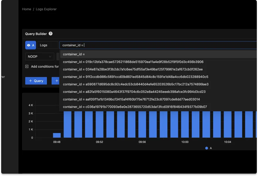Choose container_id starting with 019c12bfa
The width and height of the screenshot is (258, 176).
pos(158,62)
